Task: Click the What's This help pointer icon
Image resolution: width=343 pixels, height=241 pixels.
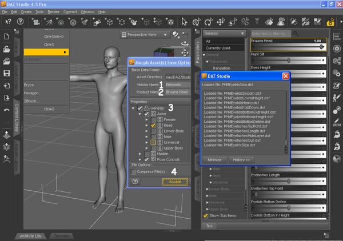Action: pyautogui.click(x=9, y=22)
